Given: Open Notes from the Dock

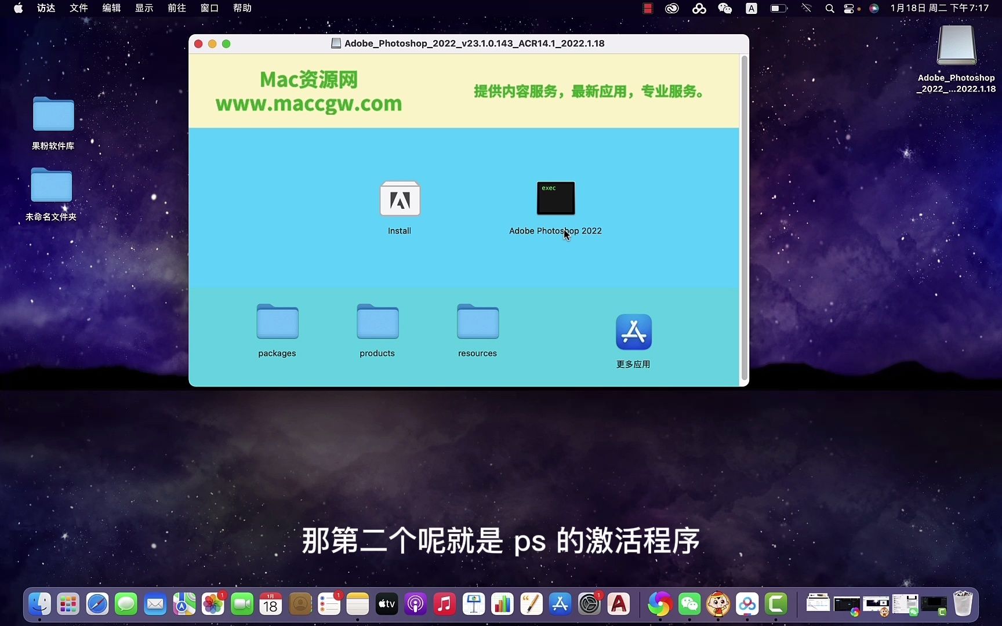Looking at the screenshot, I should 358,605.
